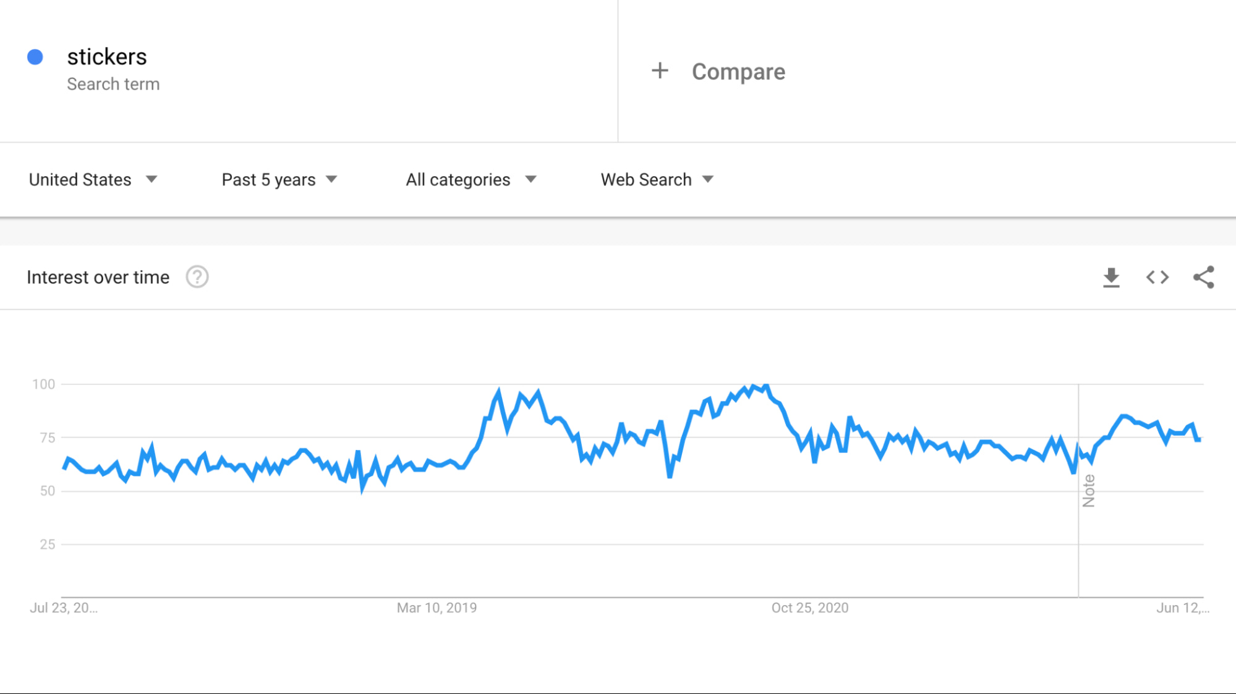Viewport: 1236px width, 694px height.
Task: Download the interest over time data
Action: [1111, 277]
